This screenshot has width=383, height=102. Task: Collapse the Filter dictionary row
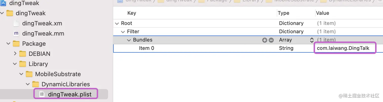tap(123, 32)
